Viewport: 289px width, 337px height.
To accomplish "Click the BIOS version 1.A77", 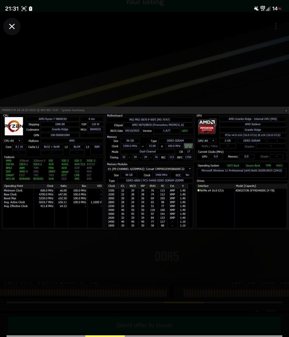I will [x=166, y=131].
